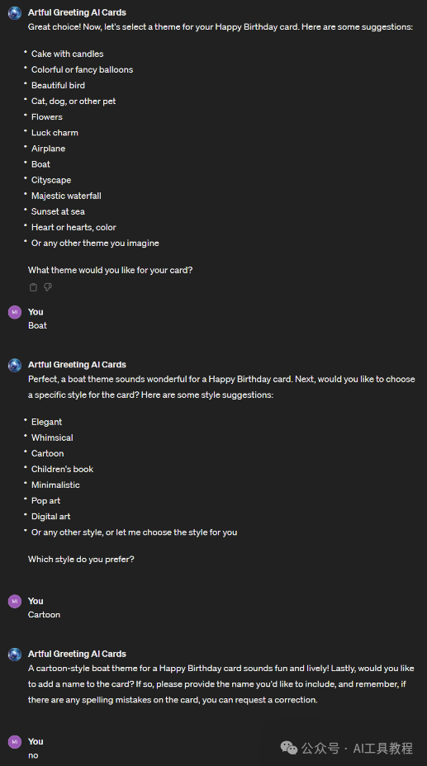Select the "Majestic waterfall" theme item

click(x=66, y=196)
